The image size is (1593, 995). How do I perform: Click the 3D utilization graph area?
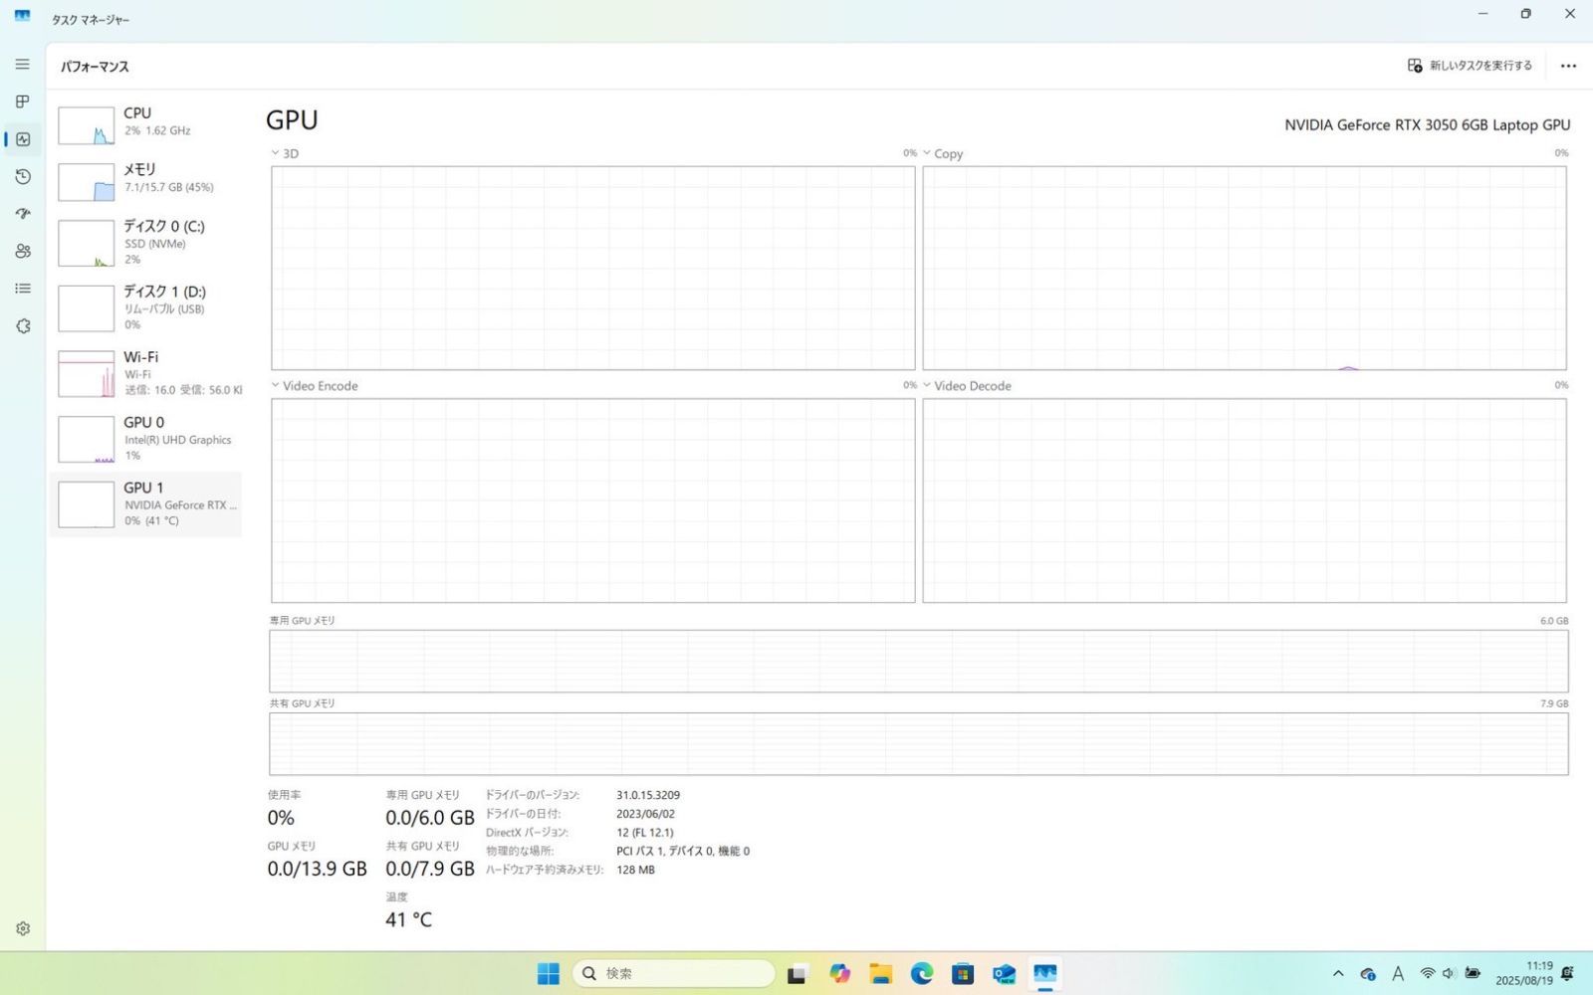pos(593,268)
